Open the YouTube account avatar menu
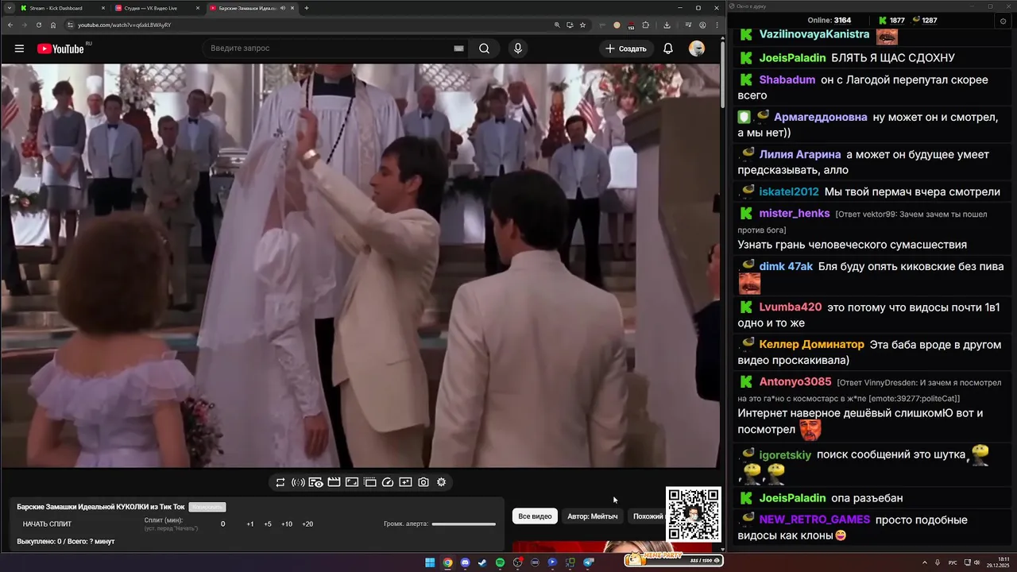1017x572 pixels. [697, 48]
